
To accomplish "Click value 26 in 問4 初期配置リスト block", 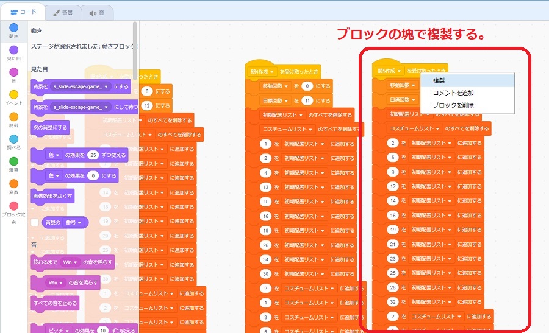I will [265, 245].
